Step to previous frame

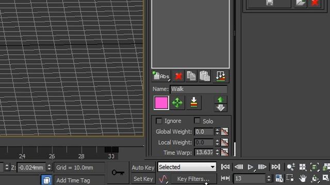point(239,167)
